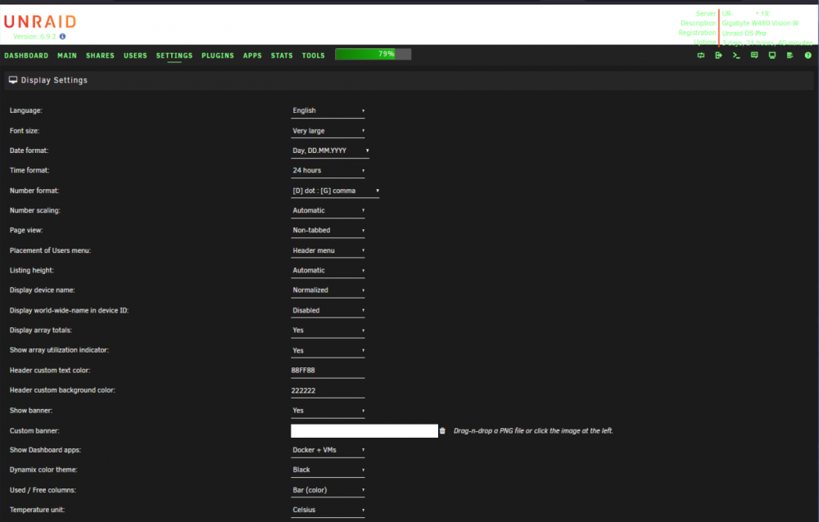The height and width of the screenshot is (522, 819).
Task: Click the Gigabyte W480 Vision W description text
Action: point(760,23)
